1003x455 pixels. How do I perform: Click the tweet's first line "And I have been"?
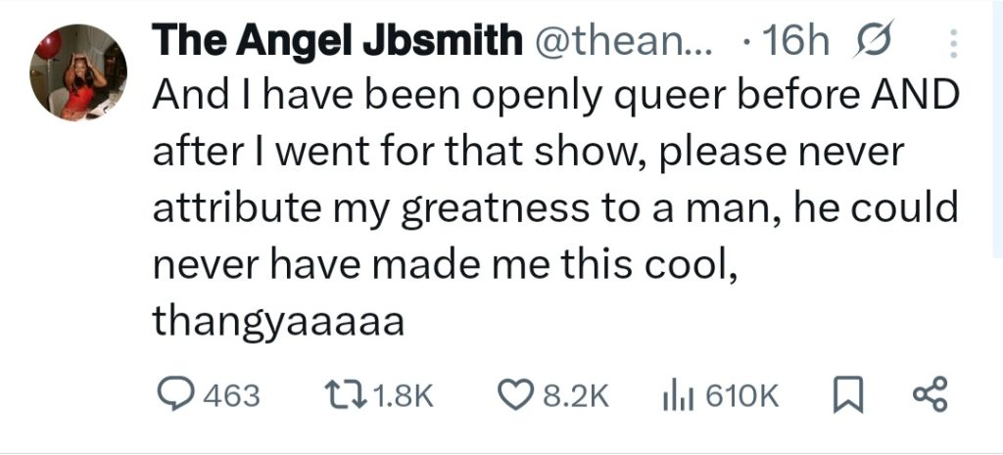(x=284, y=96)
